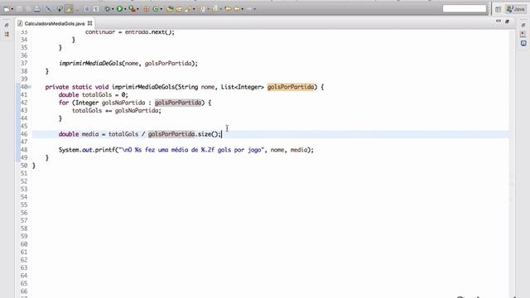
Task: Open the Search dropdown arrow
Action: click(194, 9)
